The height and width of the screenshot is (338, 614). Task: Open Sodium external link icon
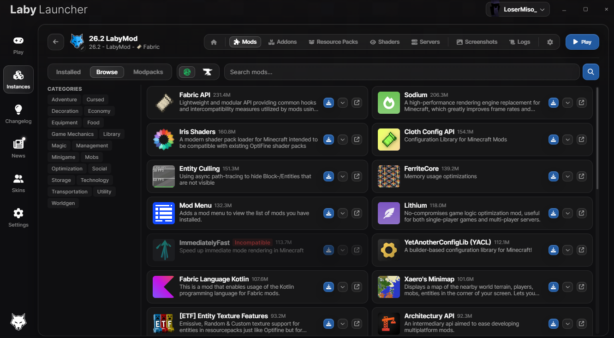coord(582,103)
